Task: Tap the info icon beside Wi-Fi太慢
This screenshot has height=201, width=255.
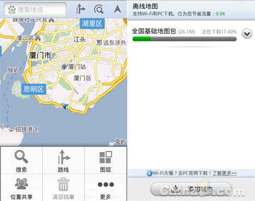Action: click(x=149, y=173)
